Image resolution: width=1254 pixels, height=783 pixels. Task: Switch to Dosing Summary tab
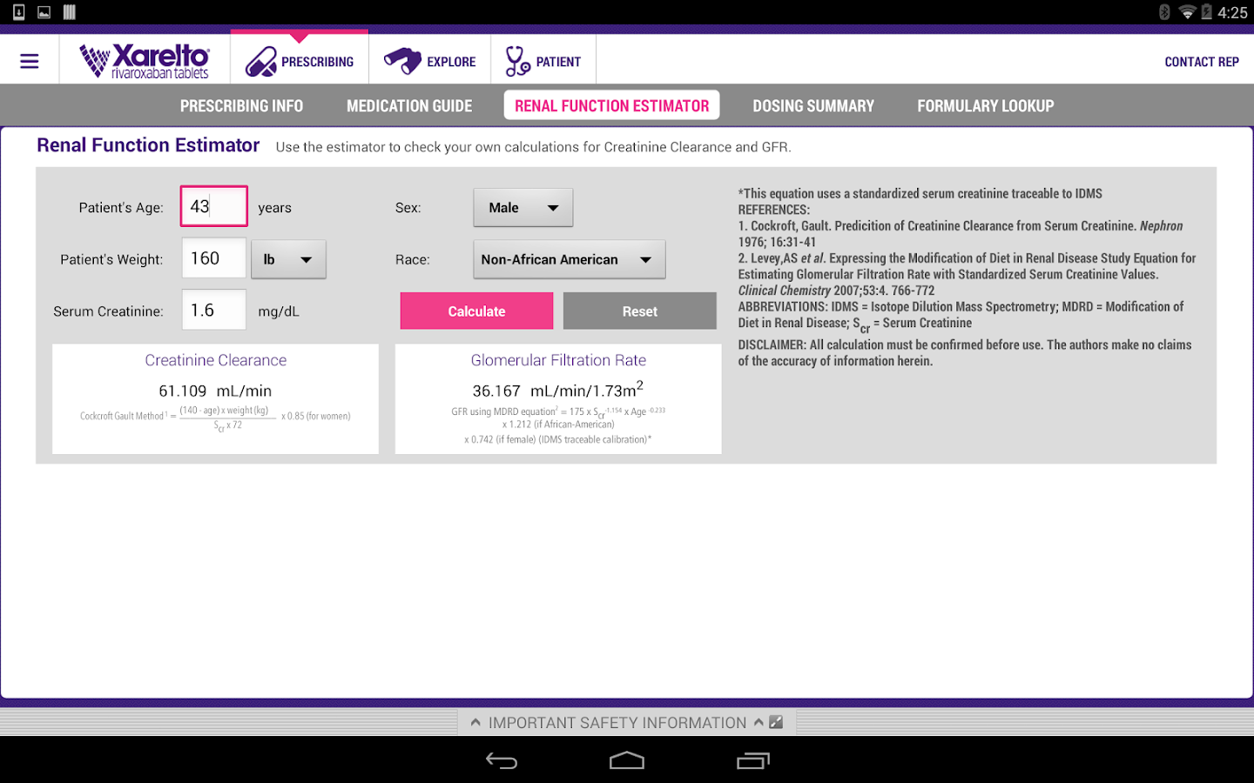(x=813, y=106)
